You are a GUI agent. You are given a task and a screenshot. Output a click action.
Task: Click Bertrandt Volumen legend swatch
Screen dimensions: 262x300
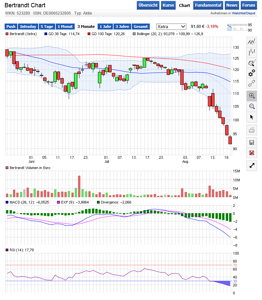[7, 168]
